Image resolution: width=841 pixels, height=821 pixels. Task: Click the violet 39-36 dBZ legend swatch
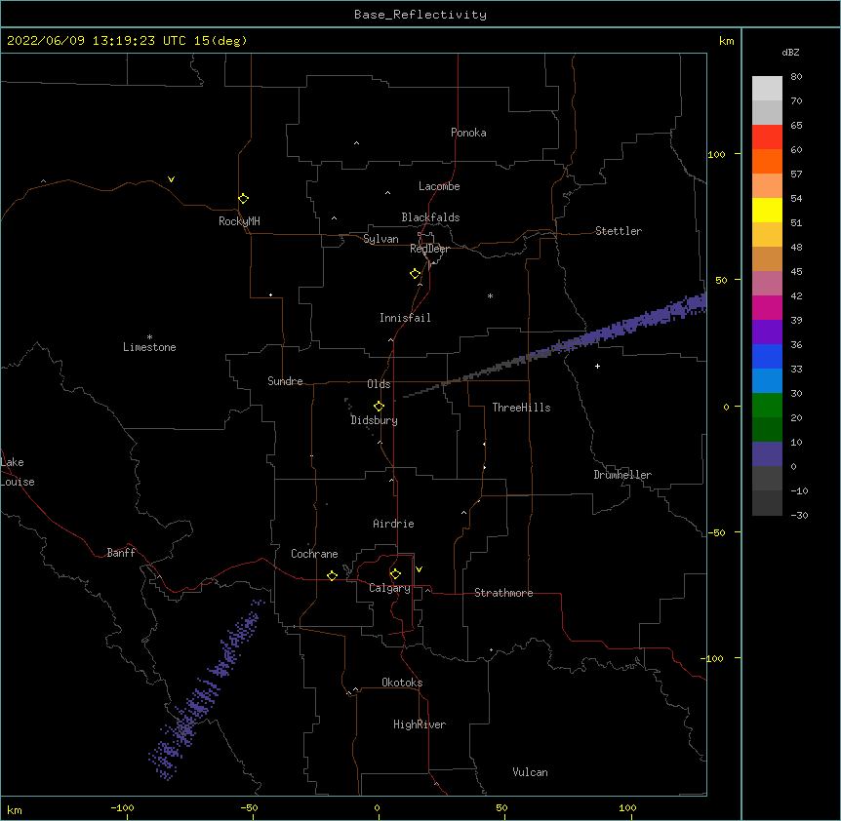(767, 332)
